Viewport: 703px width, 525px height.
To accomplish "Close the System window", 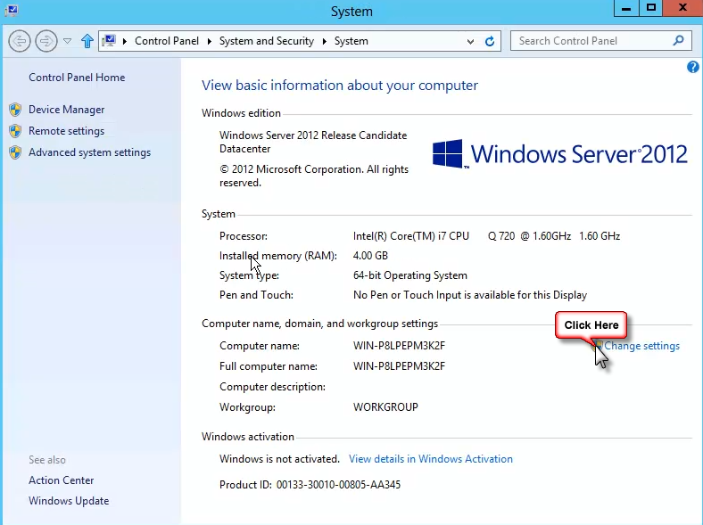I will 682,8.
